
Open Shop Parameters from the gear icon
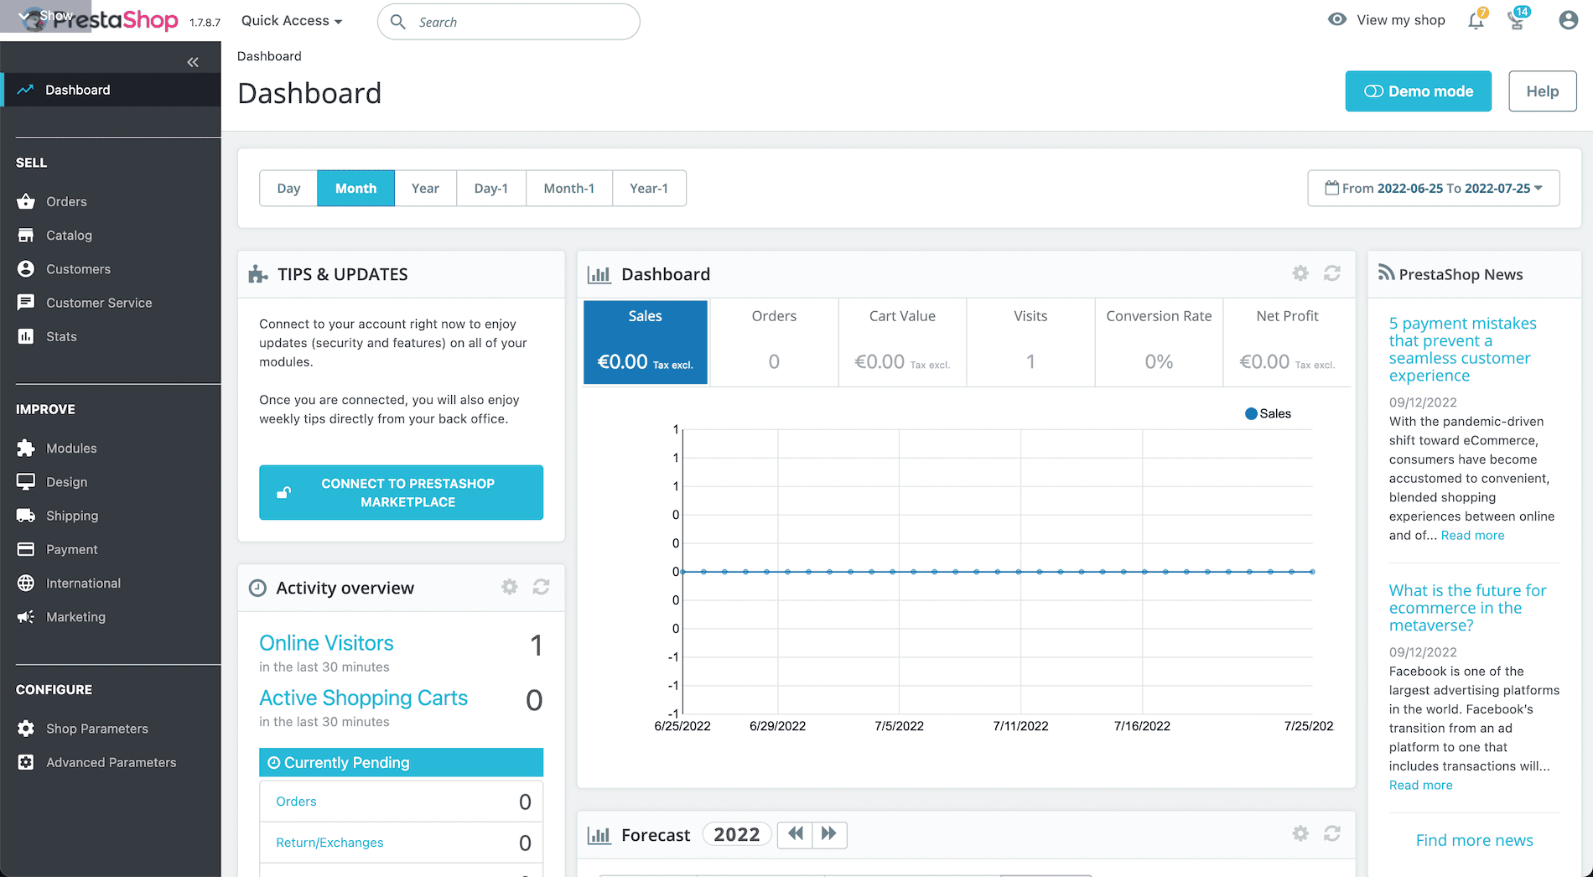coord(26,728)
